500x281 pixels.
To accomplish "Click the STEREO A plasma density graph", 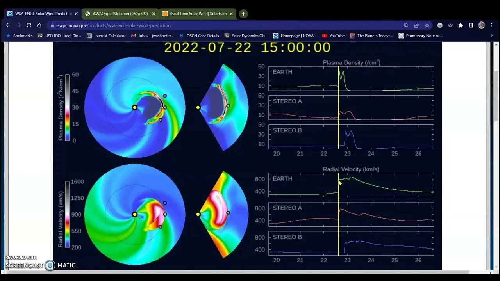I will point(351,108).
